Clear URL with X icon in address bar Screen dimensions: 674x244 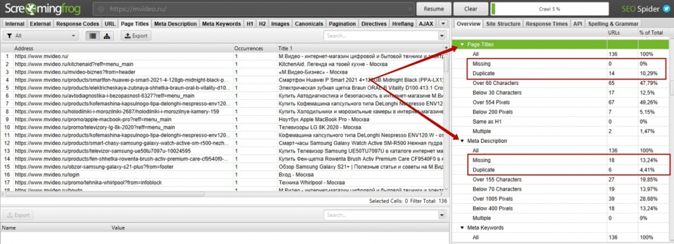[410, 9]
